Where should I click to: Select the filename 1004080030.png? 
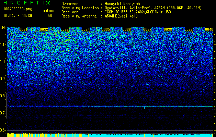point(18,9)
